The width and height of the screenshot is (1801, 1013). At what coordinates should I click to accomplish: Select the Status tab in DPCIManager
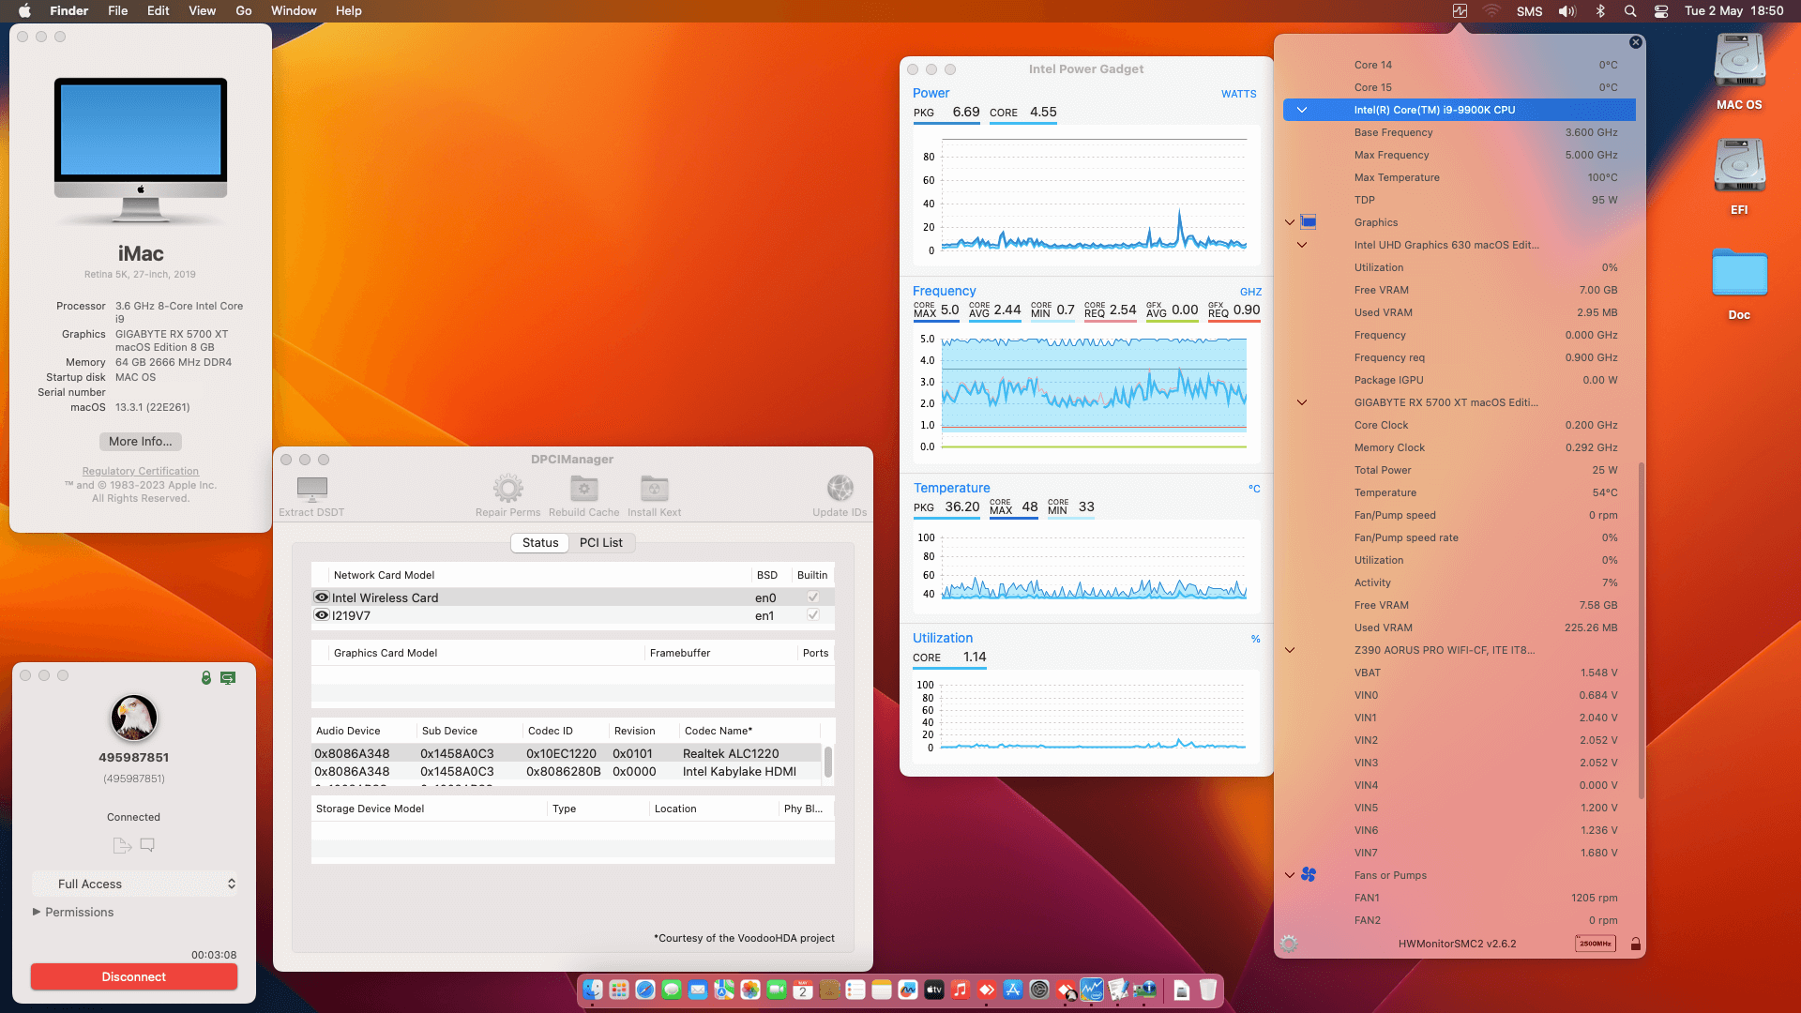tap(540, 542)
